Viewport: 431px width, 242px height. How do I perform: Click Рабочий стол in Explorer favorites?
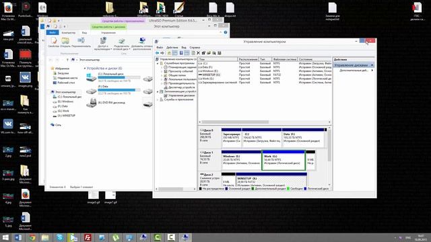coord(66,83)
